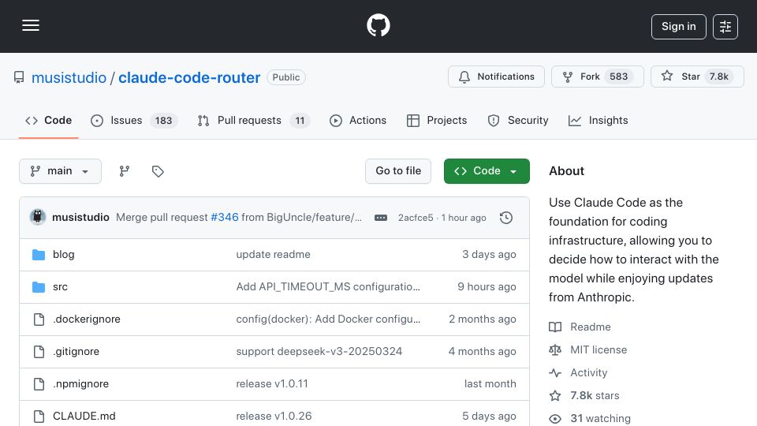Image resolution: width=757 pixels, height=426 pixels.
Task: Open commit history clock icon
Action: pos(506,218)
